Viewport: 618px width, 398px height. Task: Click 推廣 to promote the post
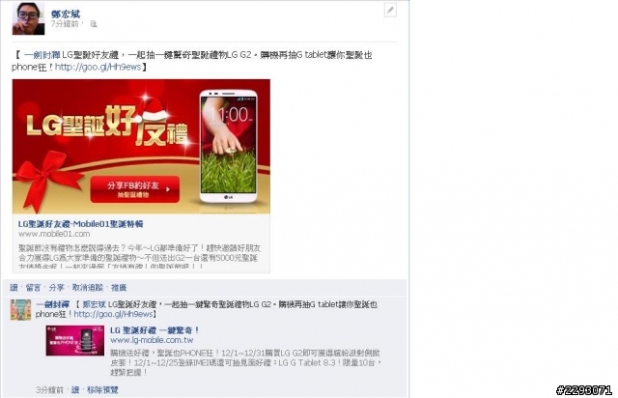coord(119,288)
